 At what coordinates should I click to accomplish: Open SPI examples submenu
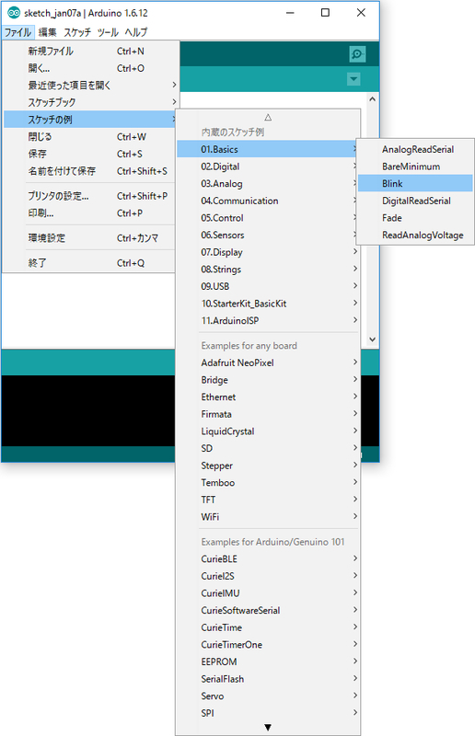(268, 713)
